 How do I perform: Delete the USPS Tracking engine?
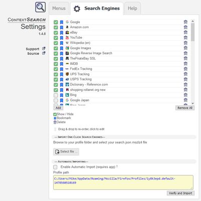pyautogui.click(x=185, y=79)
